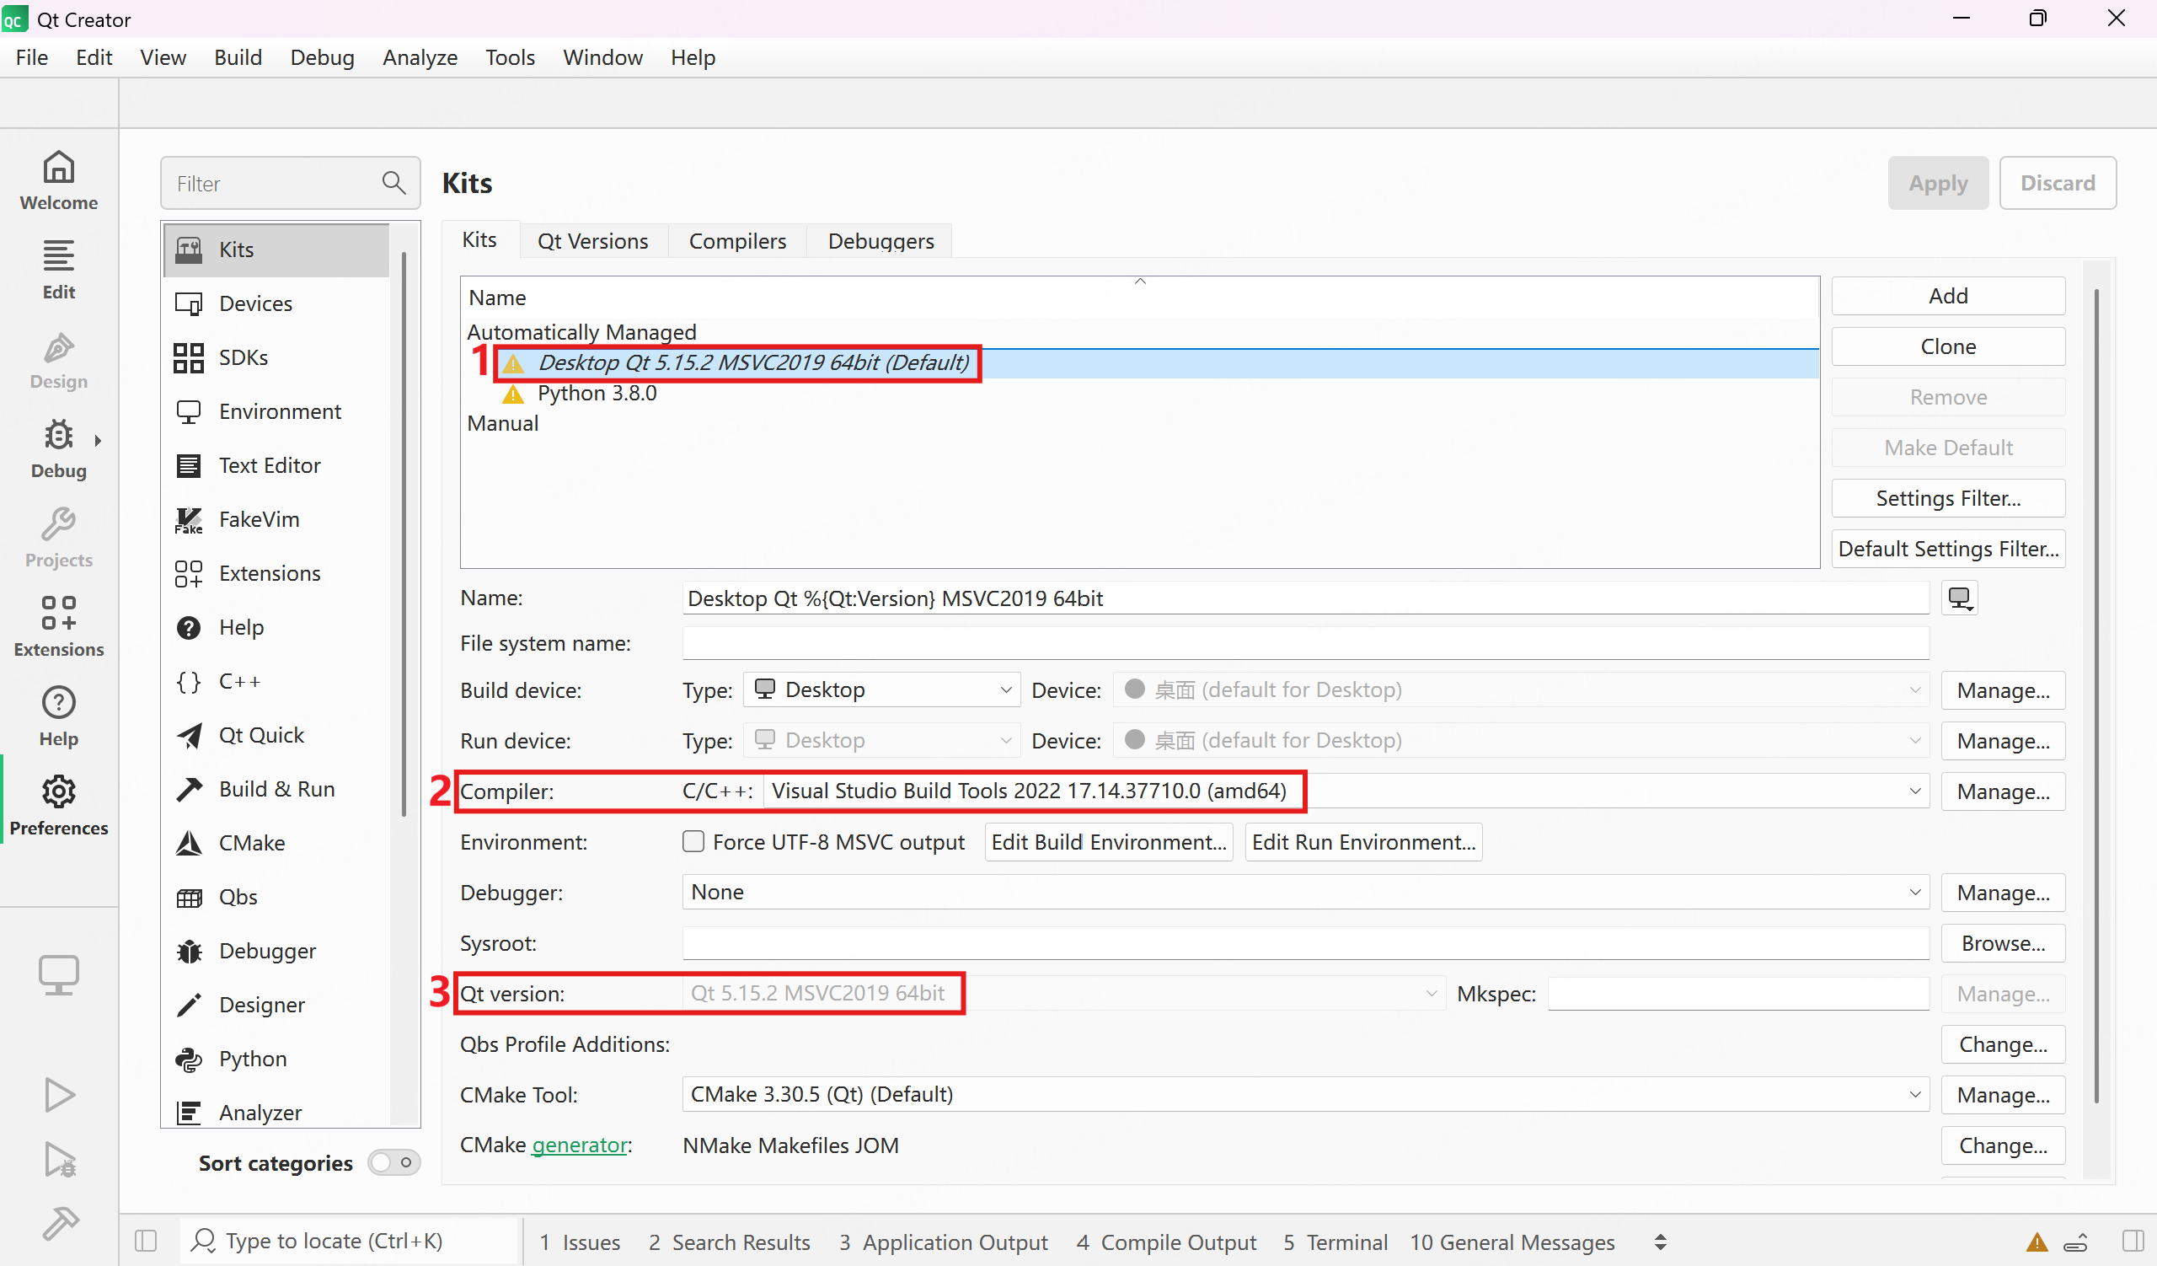
Task: Click Edit Run Environment... button
Action: pos(1363,841)
